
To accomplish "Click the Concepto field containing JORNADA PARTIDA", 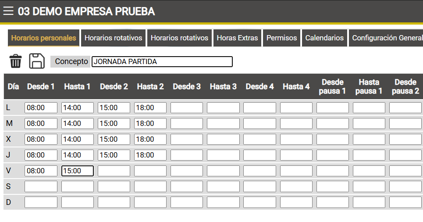I will [x=162, y=61].
